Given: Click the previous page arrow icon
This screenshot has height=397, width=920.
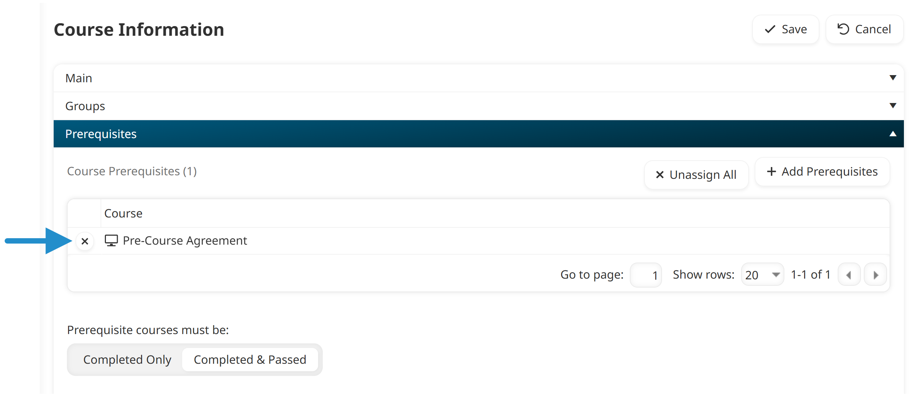Looking at the screenshot, I should coord(850,275).
